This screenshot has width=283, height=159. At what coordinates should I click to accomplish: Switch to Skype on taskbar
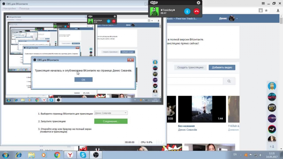coord(83,155)
